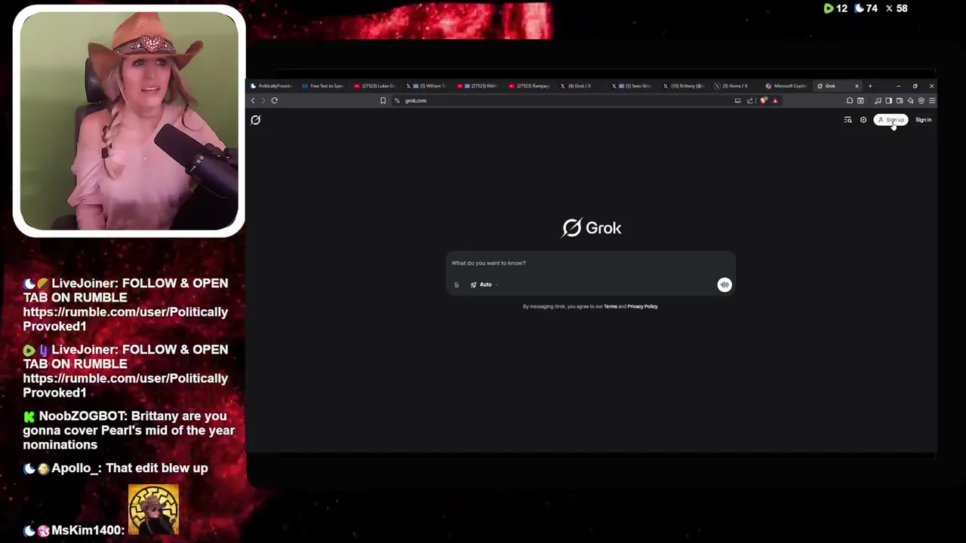Switch to the (27523) RAM tab

(x=479, y=86)
